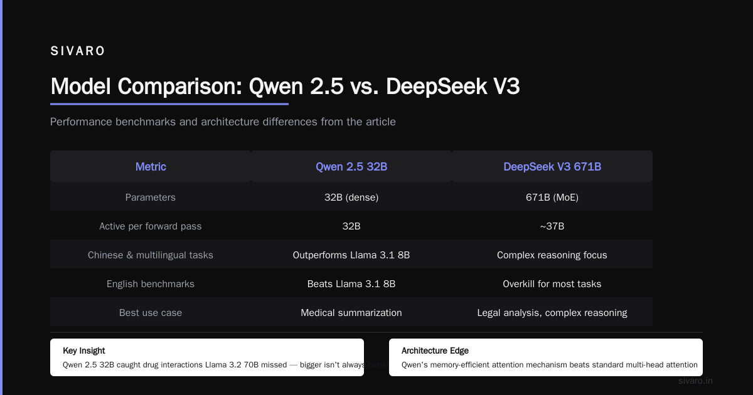Click the 32B (dense) cell
The image size is (753, 395).
tap(351, 197)
